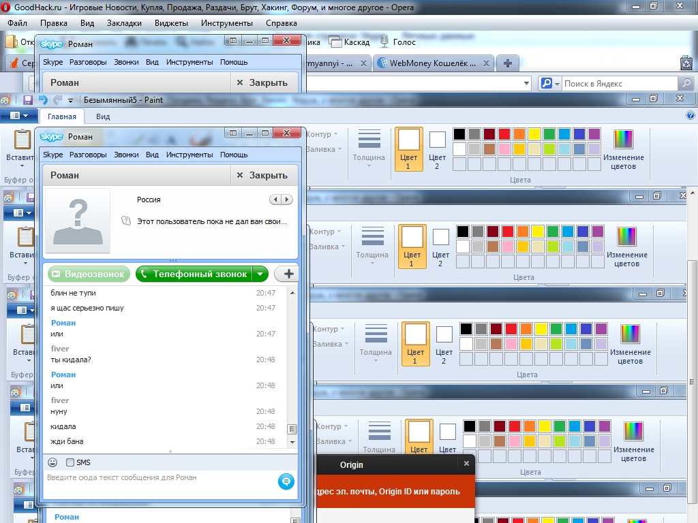This screenshot has height=523, width=698.
Task: Click Redo in the topmost Paint title bar
Action: (x=57, y=100)
